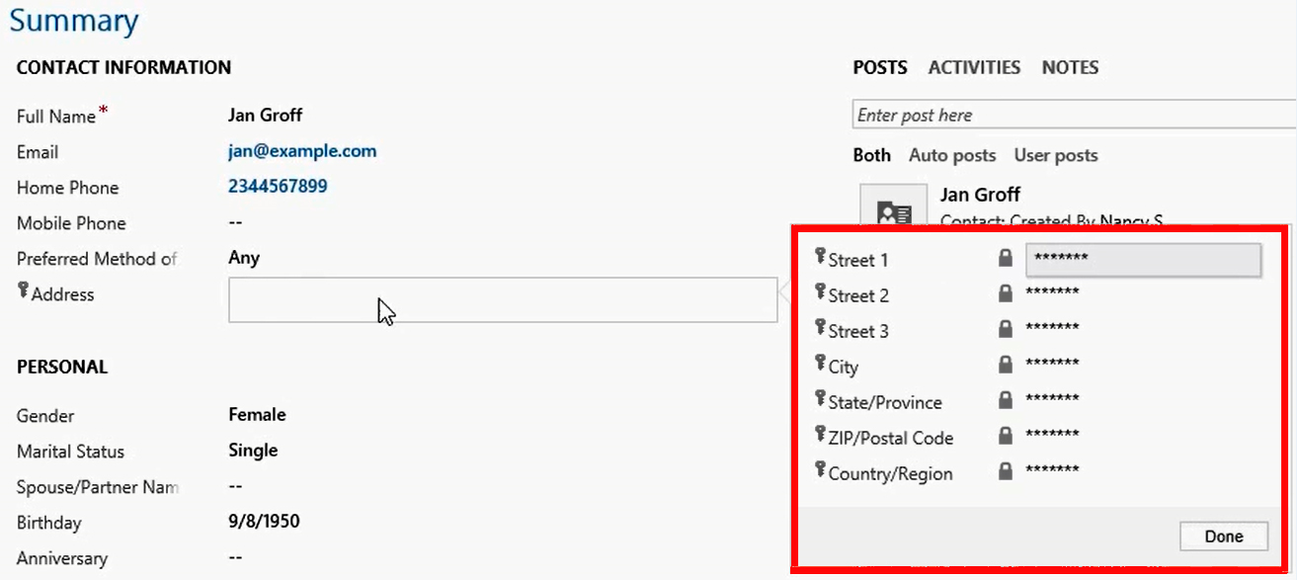Switch to the Activities tab
The image size is (1297, 580).
[x=974, y=67]
